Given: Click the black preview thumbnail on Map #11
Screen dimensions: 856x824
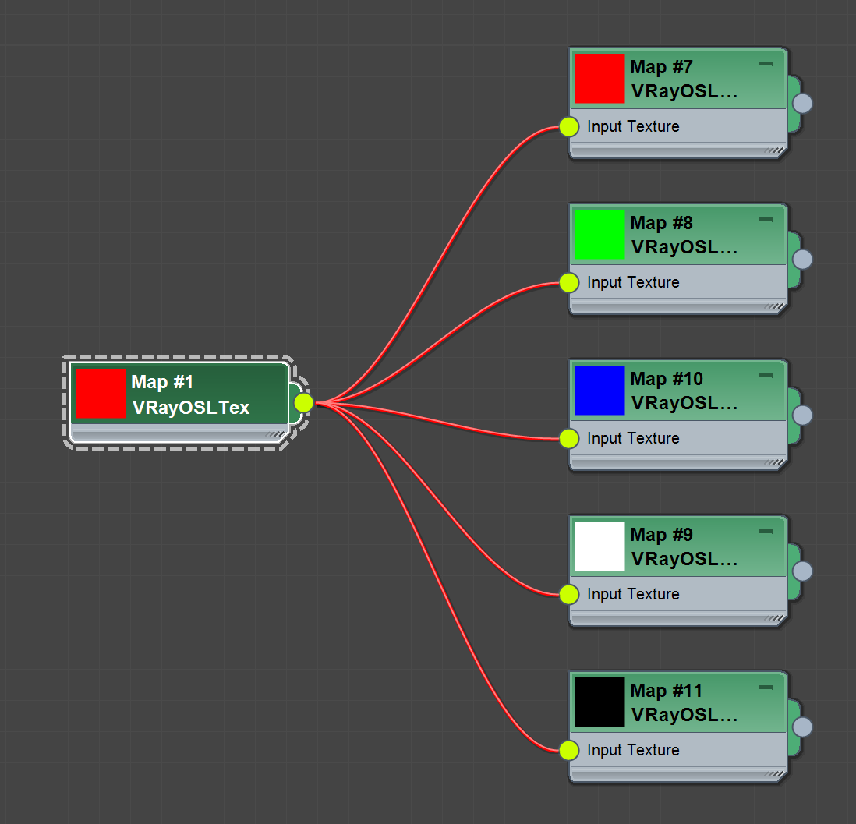Looking at the screenshot, I should click(x=600, y=702).
